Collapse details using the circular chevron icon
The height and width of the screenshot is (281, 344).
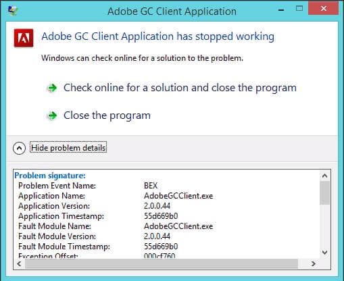pyautogui.click(x=19, y=148)
